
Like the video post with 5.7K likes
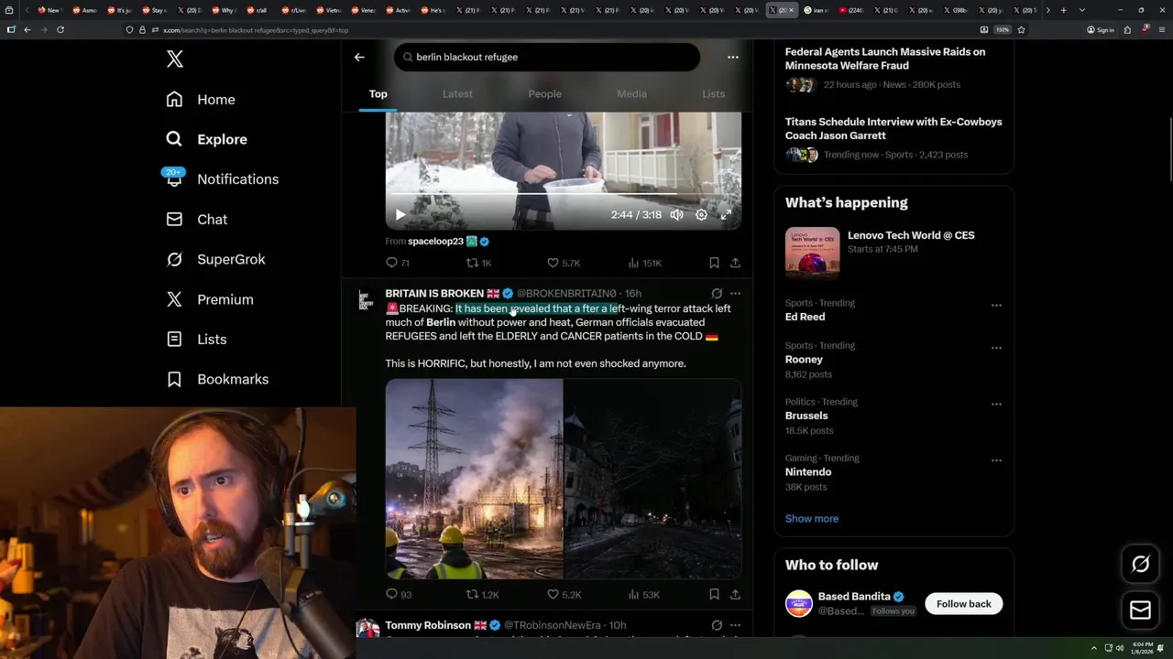(x=563, y=263)
